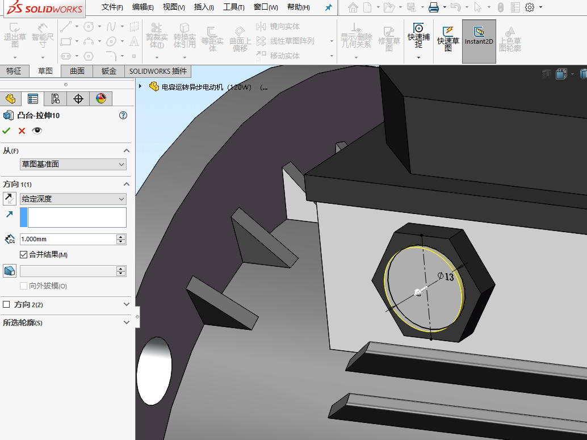Click 镜向实体 (Mirror Entities)

pos(278,26)
